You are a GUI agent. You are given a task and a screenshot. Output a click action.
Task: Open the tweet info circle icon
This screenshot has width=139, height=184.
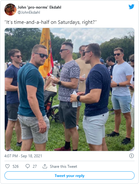[x=131, y=156]
